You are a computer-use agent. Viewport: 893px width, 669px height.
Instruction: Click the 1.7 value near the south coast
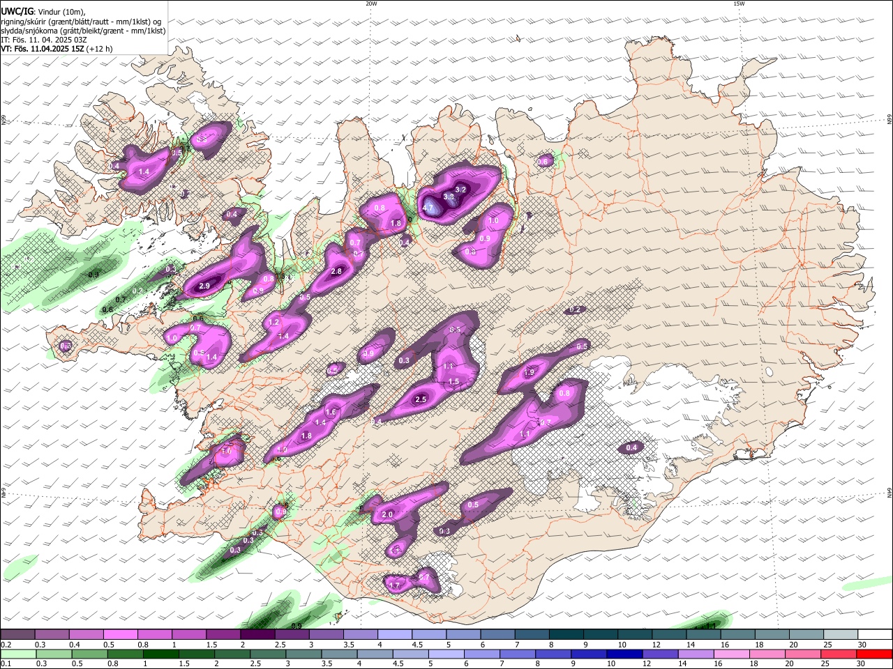coord(394,585)
